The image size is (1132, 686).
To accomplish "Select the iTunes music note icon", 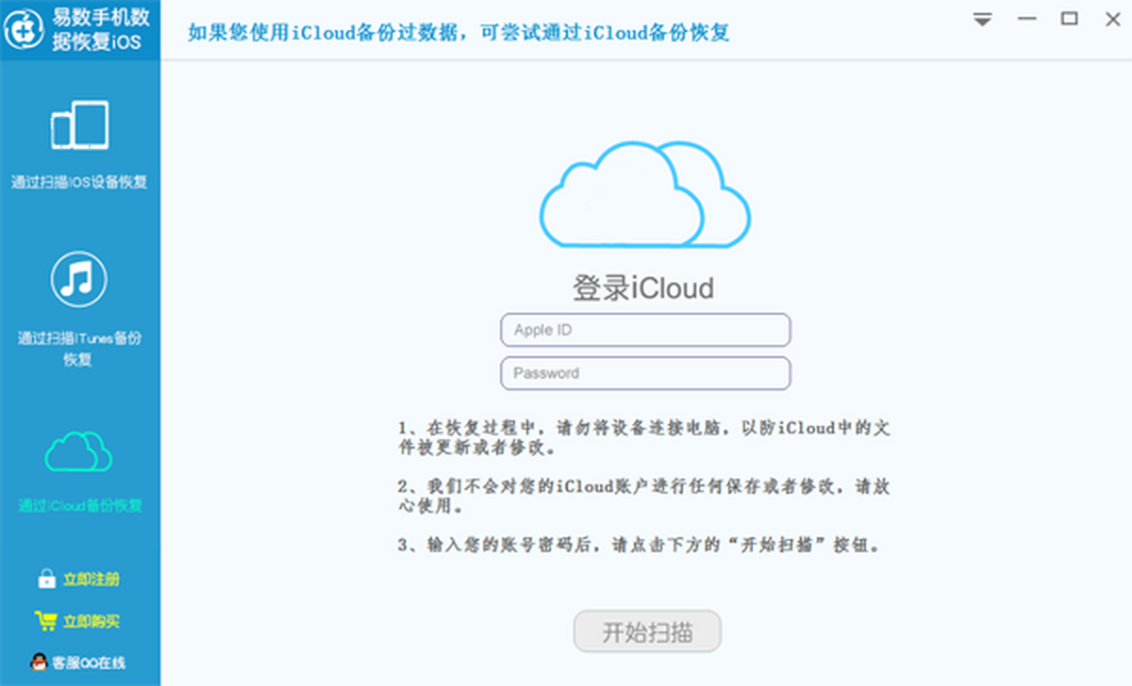I will click(x=79, y=279).
